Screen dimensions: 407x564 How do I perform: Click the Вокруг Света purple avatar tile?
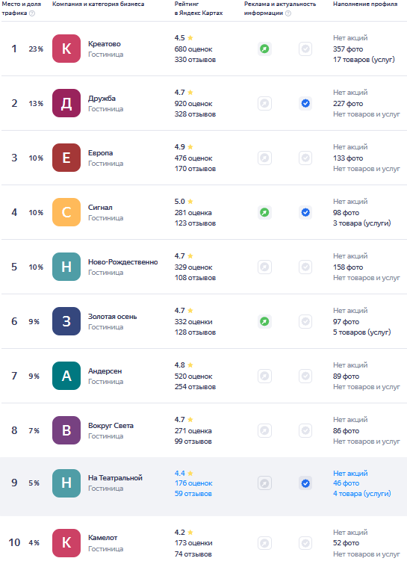click(x=66, y=430)
